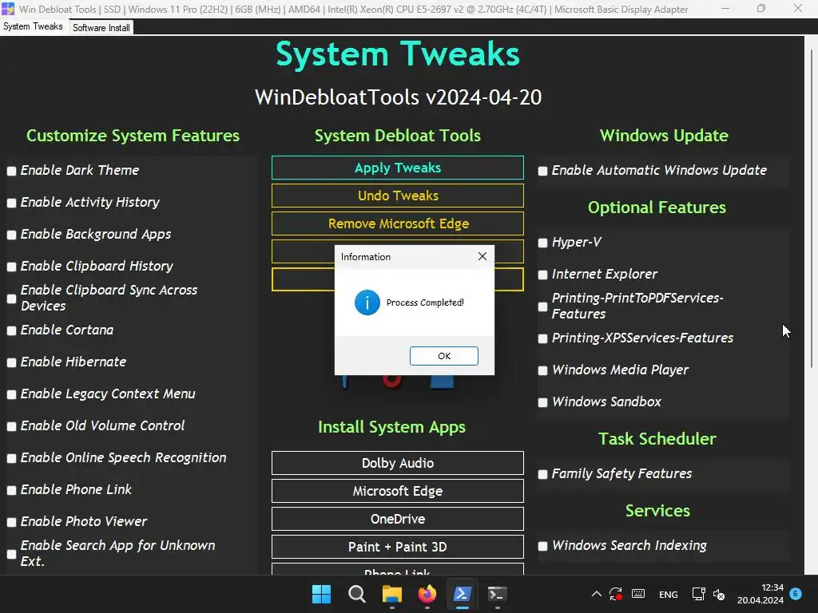The image size is (818, 613).
Task: Toggle Enable Photo Viewer checkbox
Action: [x=11, y=522]
